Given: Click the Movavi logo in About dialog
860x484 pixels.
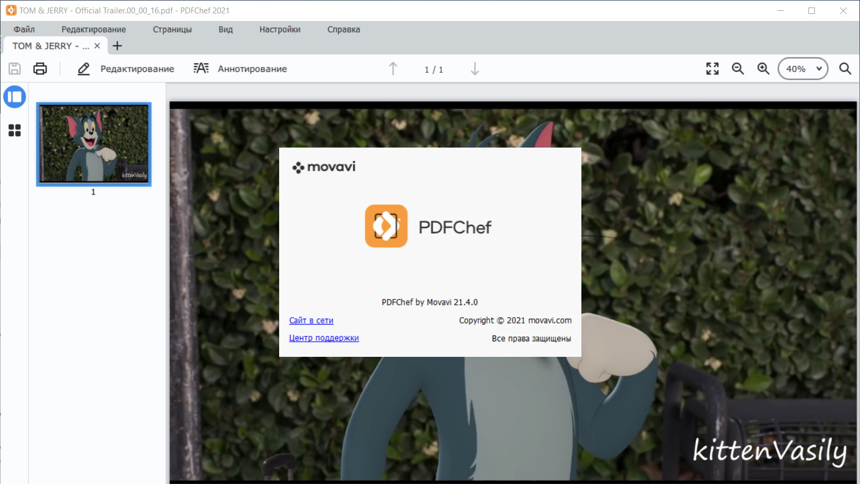Looking at the screenshot, I should (x=324, y=167).
